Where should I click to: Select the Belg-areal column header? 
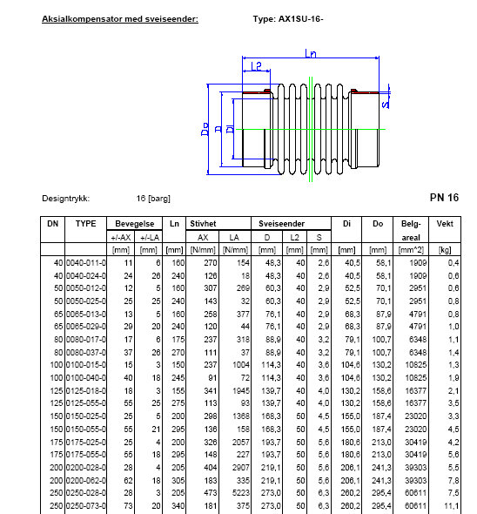pyautogui.click(x=411, y=230)
